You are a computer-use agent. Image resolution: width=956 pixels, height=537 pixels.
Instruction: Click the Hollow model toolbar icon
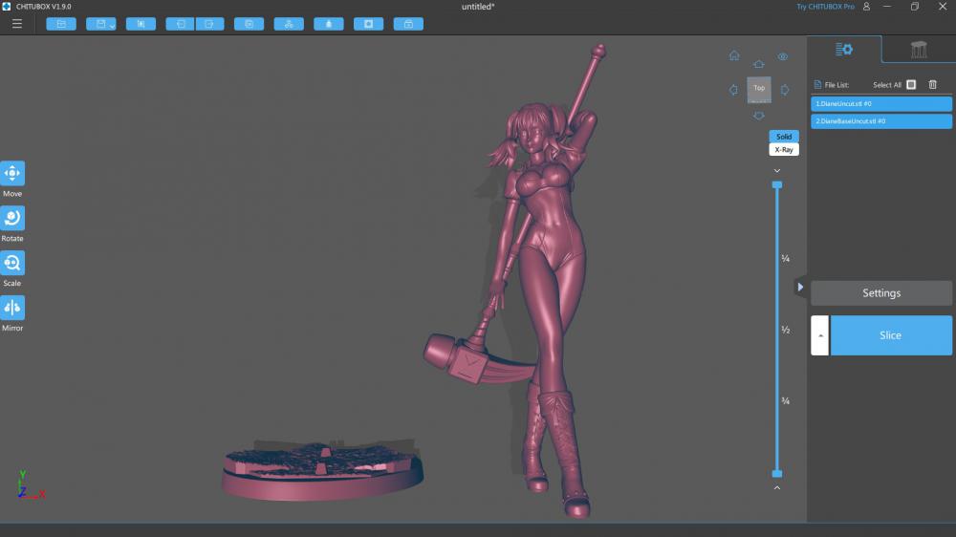click(329, 24)
